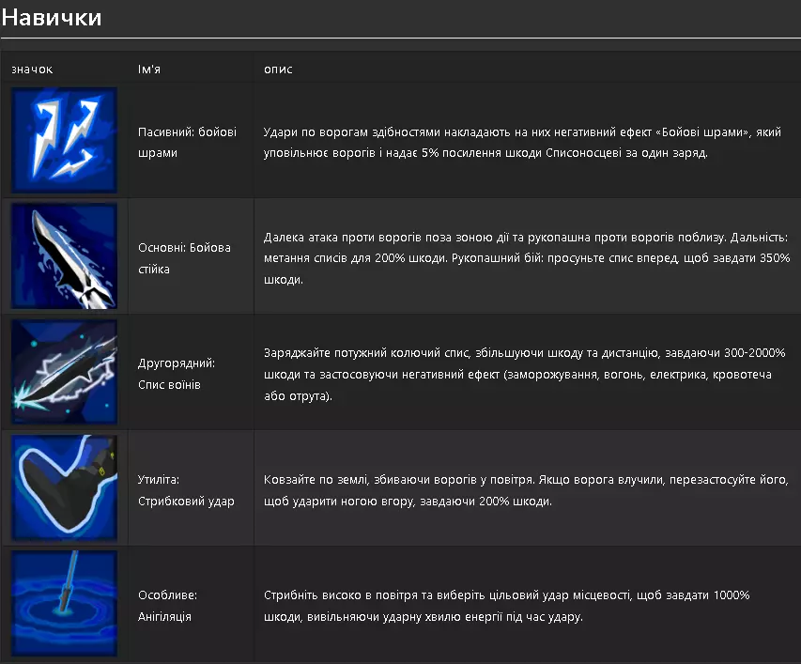
Task: Click the Battle Stance spear blade icon
Action: point(65,255)
